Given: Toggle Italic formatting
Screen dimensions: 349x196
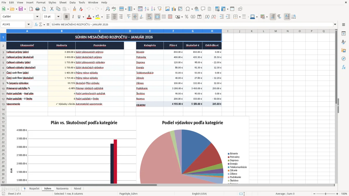Looking at the screenshot, I should click(73, 17).
